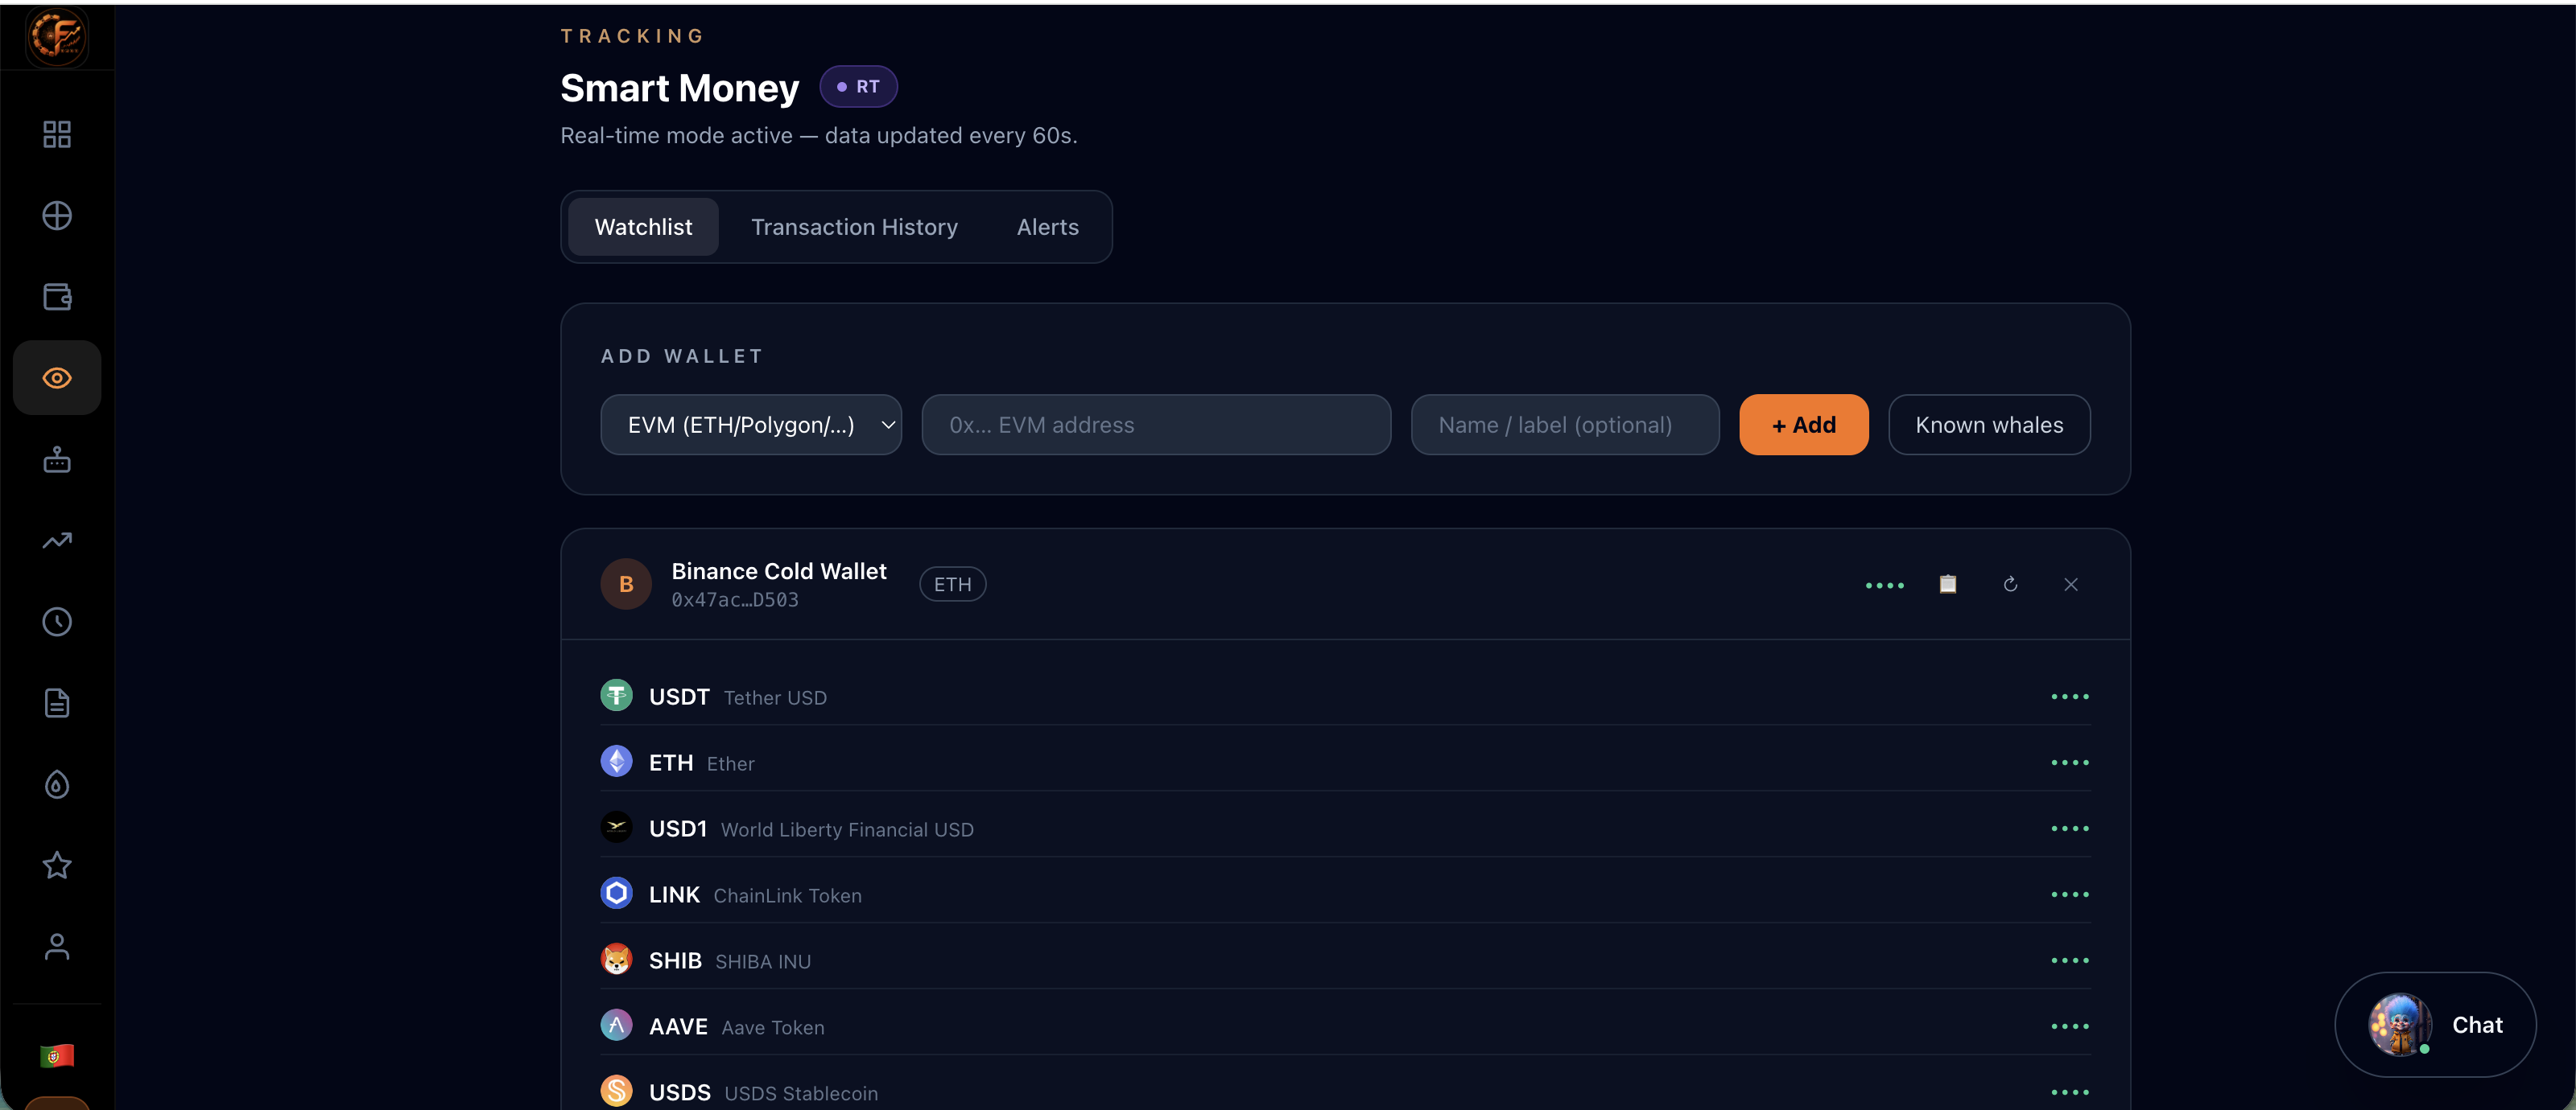Click the SHIB token icon
The width and height of the screenshot is (2576, 1110).
click(616, 959)
